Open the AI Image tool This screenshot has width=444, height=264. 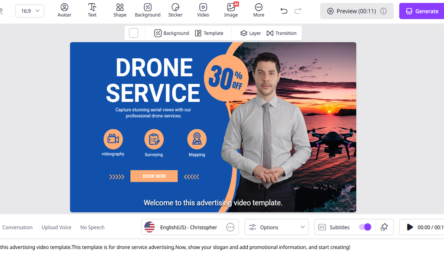tap(231, 10)
